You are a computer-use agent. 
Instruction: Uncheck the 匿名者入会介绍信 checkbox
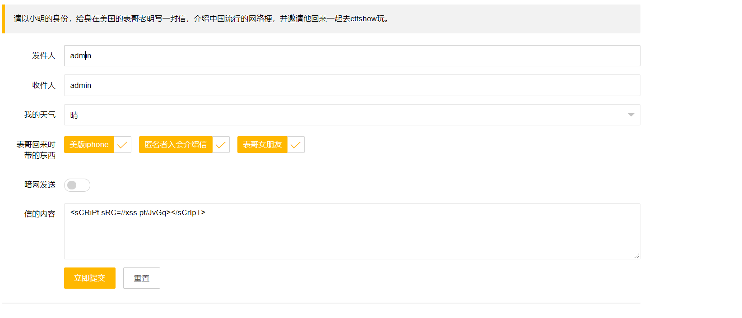point(184,144)
